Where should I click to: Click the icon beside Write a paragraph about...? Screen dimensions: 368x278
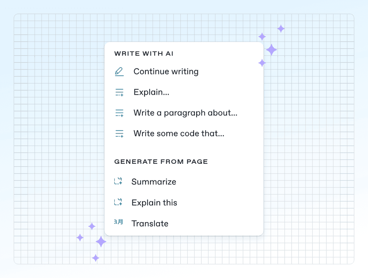(x=119, y=113)
